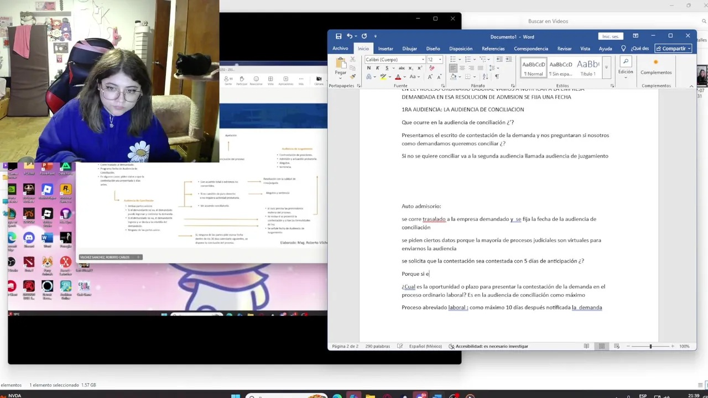Open the paragraph shading bucket icon
Screen dimensions: 708x398
[453, 77]
